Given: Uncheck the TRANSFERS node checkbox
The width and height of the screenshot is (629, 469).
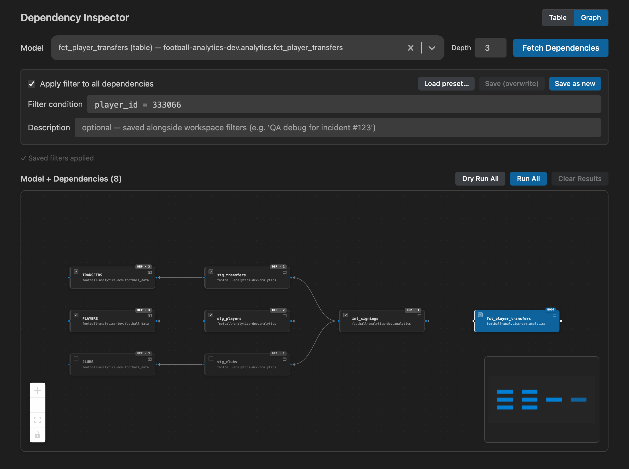Looking at the screenshot, I should [x=76, y=271].
